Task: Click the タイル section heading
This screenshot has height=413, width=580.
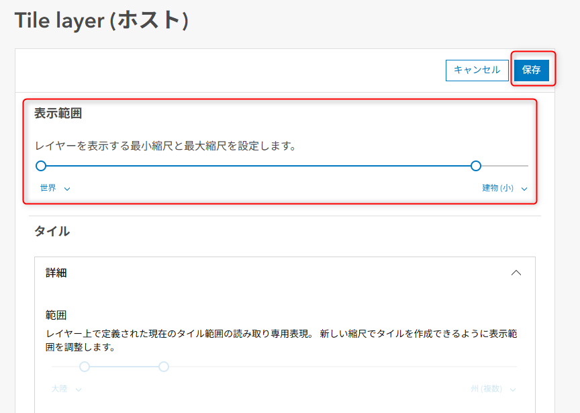Action: tap(52, 231)
